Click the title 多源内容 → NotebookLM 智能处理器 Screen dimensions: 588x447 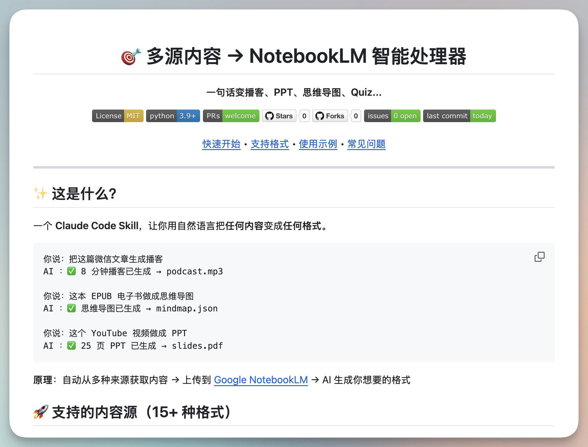pos(306,57)
